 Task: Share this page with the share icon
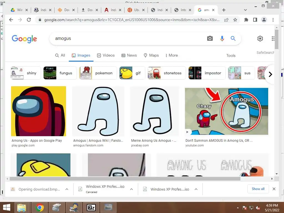[x=226, y=20]
